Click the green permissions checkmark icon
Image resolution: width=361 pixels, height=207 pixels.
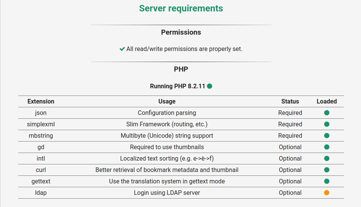[x=122, y=49]
